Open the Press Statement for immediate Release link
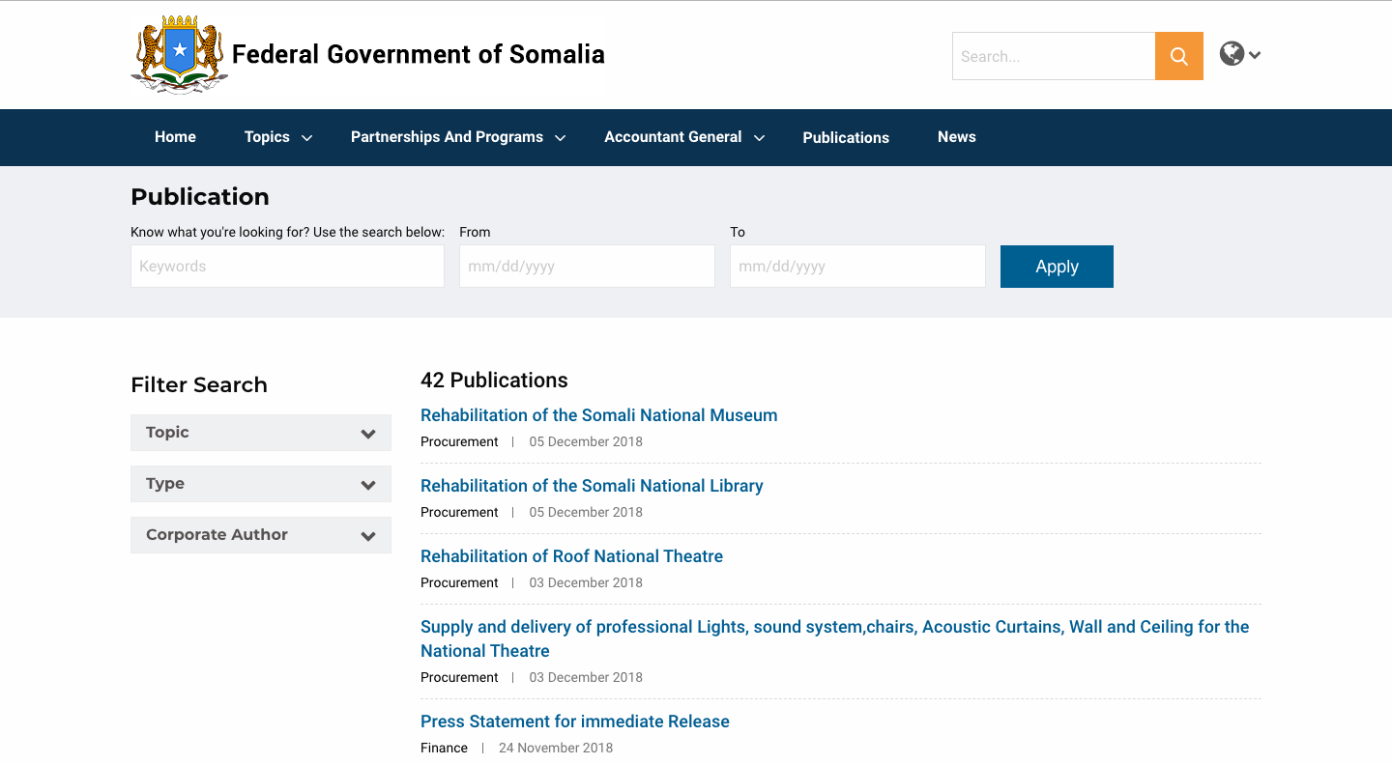The height and width of the screenshot is (764, 1392). (575, 722)
